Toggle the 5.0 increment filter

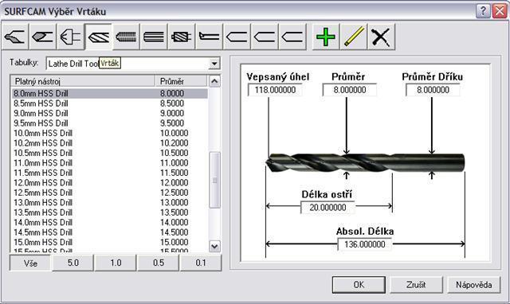[x=73, y=263]
